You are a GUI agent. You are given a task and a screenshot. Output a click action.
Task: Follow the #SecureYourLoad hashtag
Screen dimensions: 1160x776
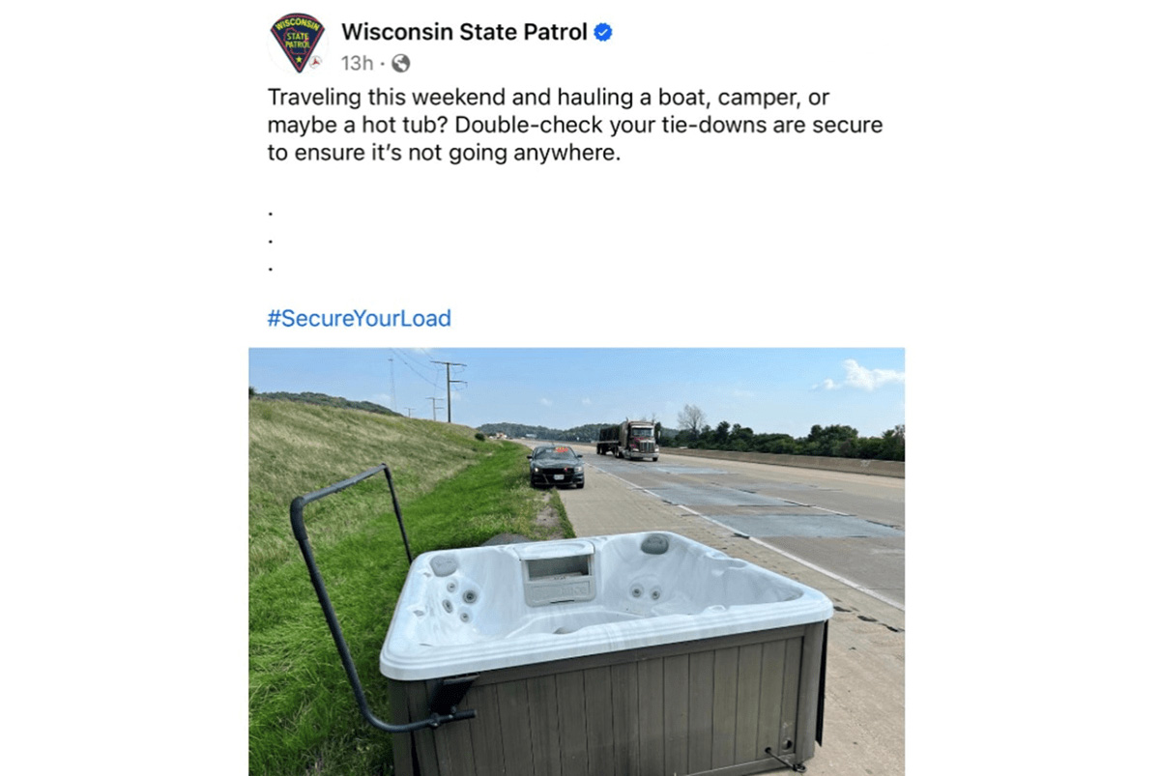click(x=359, y=318)
